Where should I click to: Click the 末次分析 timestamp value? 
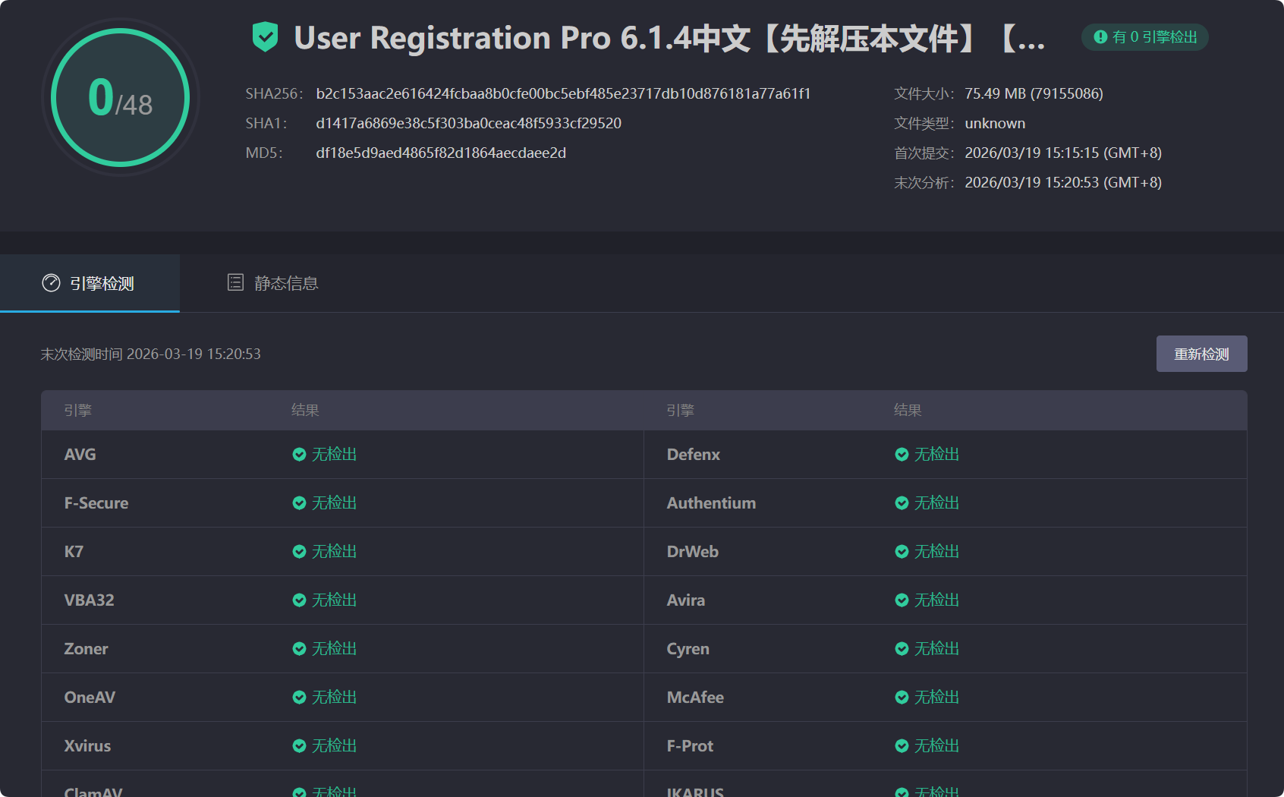(x=1063, y=182)
